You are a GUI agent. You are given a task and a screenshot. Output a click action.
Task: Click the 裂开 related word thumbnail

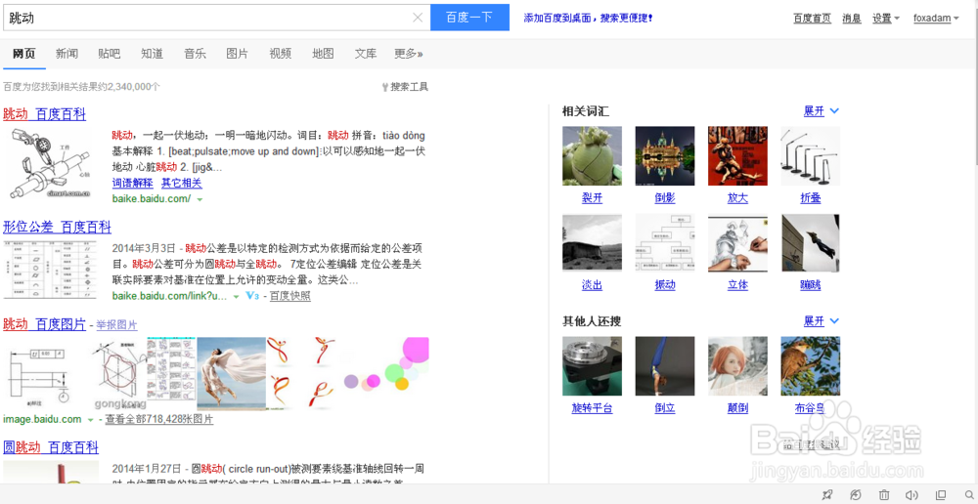pyautogui.click(x=592, y=155)
